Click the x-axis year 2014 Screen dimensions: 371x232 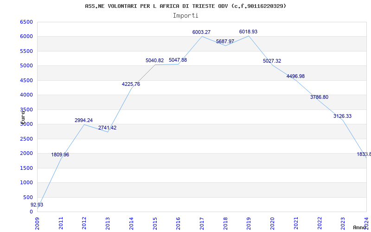pos(132,223)
